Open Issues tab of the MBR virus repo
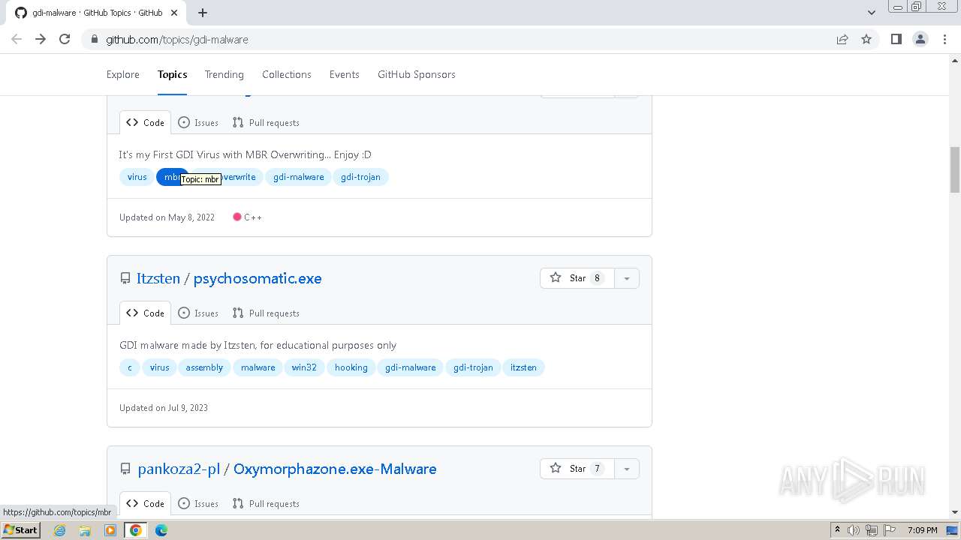 pyautogui.click(x=198, y=122)
